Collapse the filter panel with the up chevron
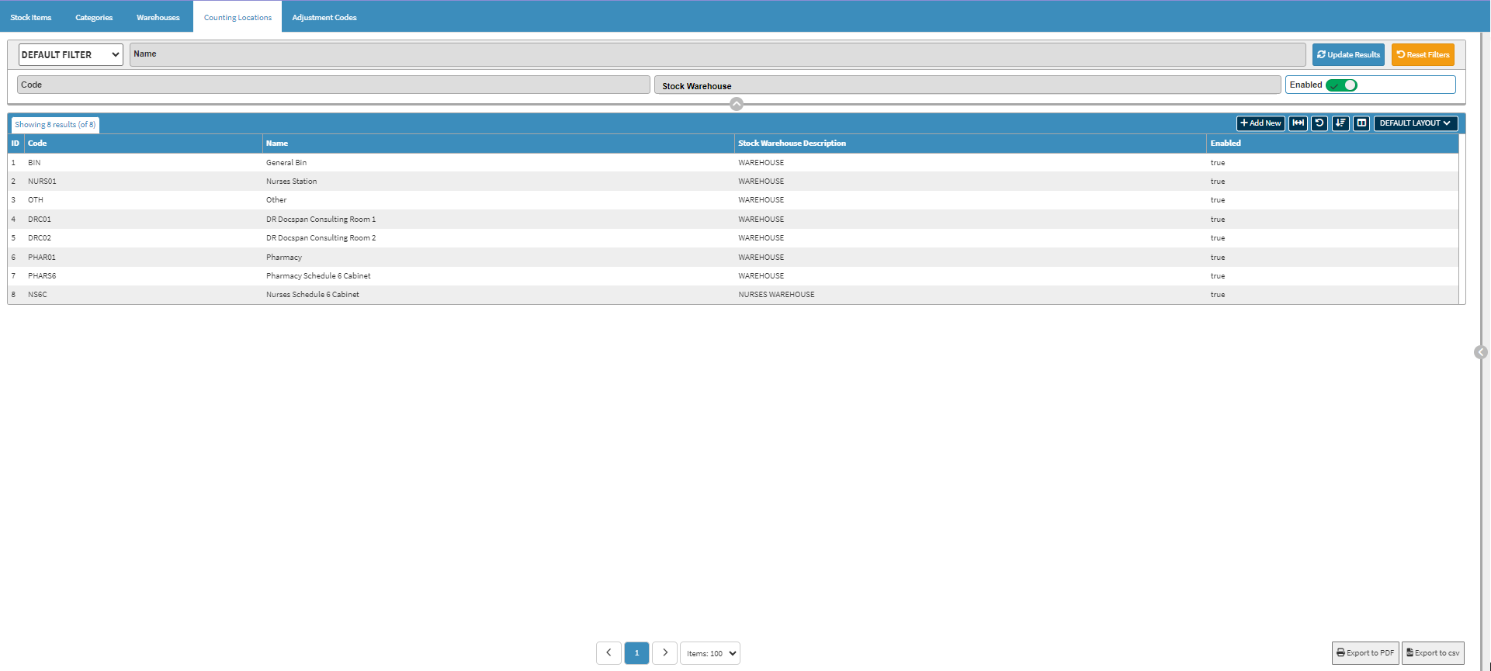Image resolution: width=1491 pixels, height=671 pixels. [x=737, y=104]
